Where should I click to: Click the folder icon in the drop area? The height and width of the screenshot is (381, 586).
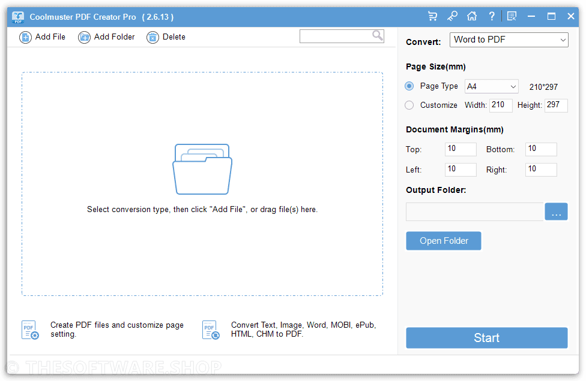pos(202,170)
